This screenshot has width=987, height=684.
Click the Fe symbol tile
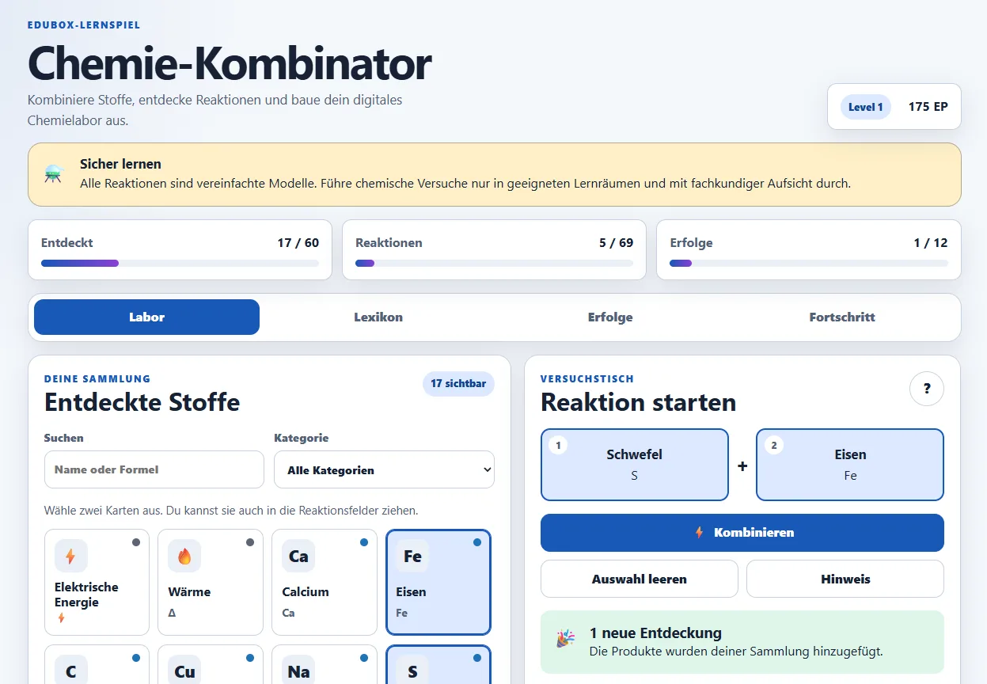[412, 556]
